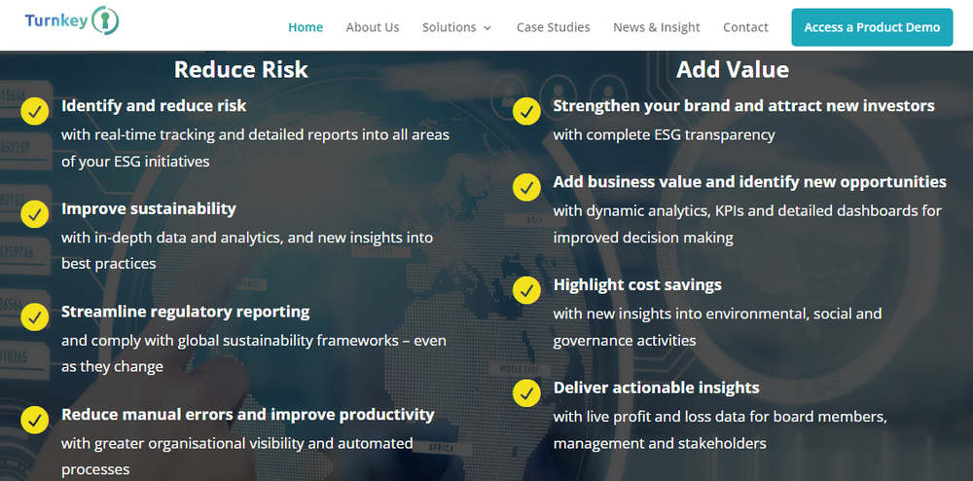Click checkmark icon beside Deliver actionable insights
Image resolution: width=973 pixels, height=481 pixels.
(x=526, y=392)
